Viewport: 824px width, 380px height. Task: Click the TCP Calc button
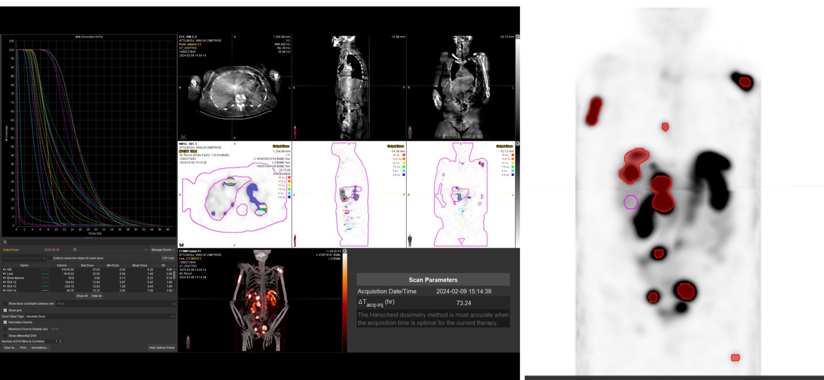click(168, 258)
